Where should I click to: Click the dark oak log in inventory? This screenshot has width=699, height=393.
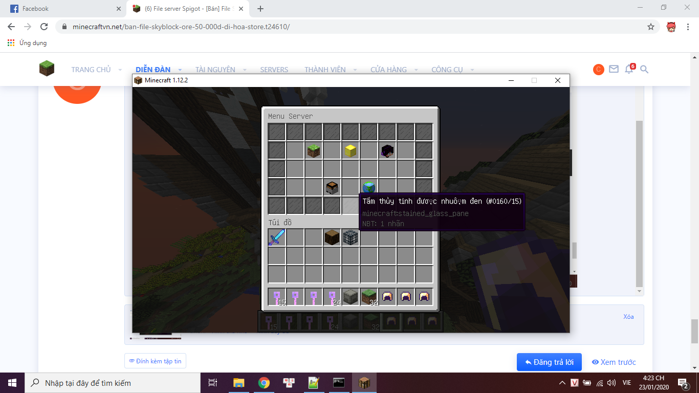pyautogui.click(x=332, y=237)
